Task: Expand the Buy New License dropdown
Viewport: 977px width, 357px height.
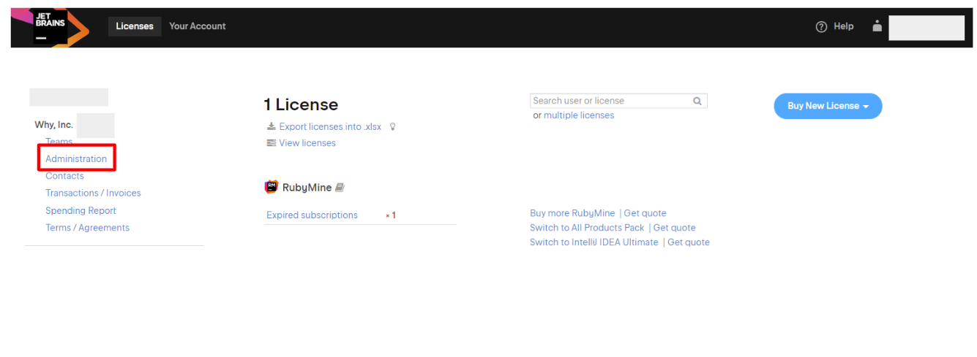Action: [x=828, y=106]
